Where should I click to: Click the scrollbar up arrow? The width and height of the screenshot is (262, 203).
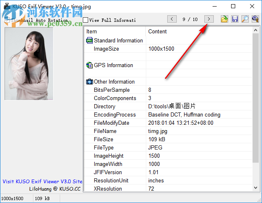point(255,30)
